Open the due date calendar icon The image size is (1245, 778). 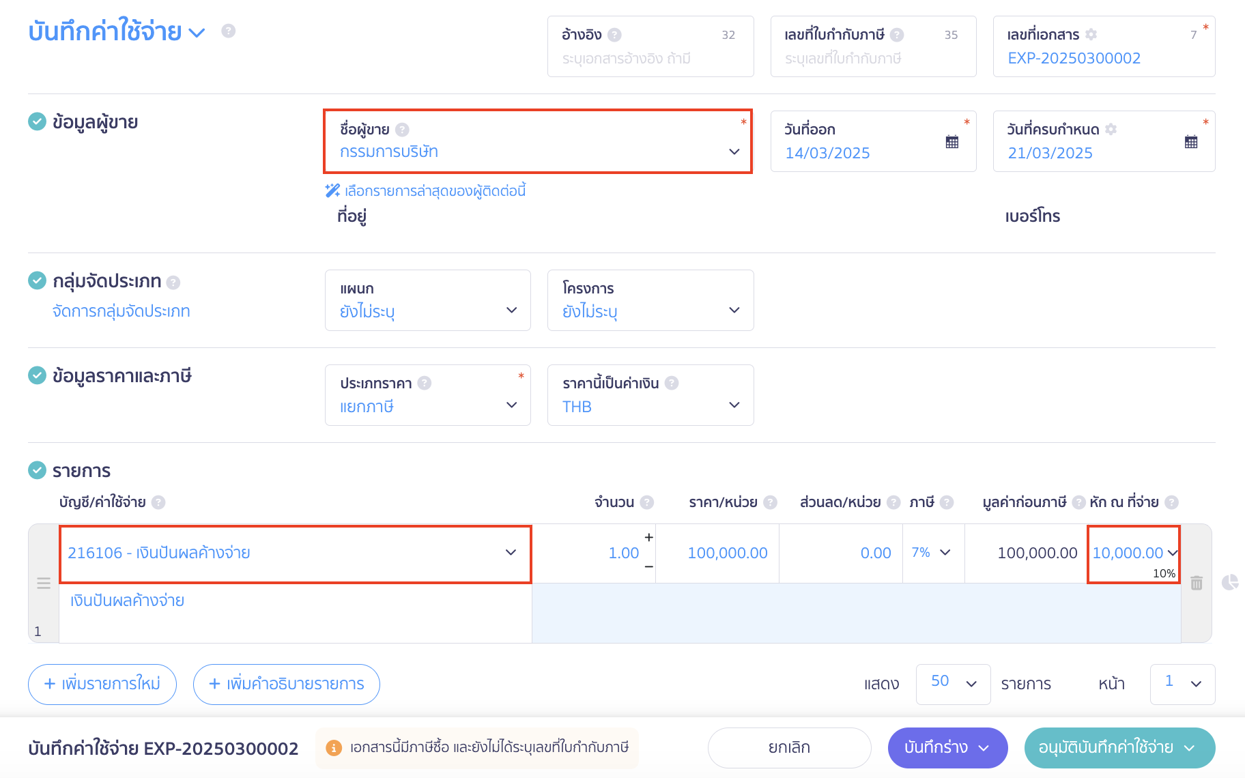pos(1190,142)
